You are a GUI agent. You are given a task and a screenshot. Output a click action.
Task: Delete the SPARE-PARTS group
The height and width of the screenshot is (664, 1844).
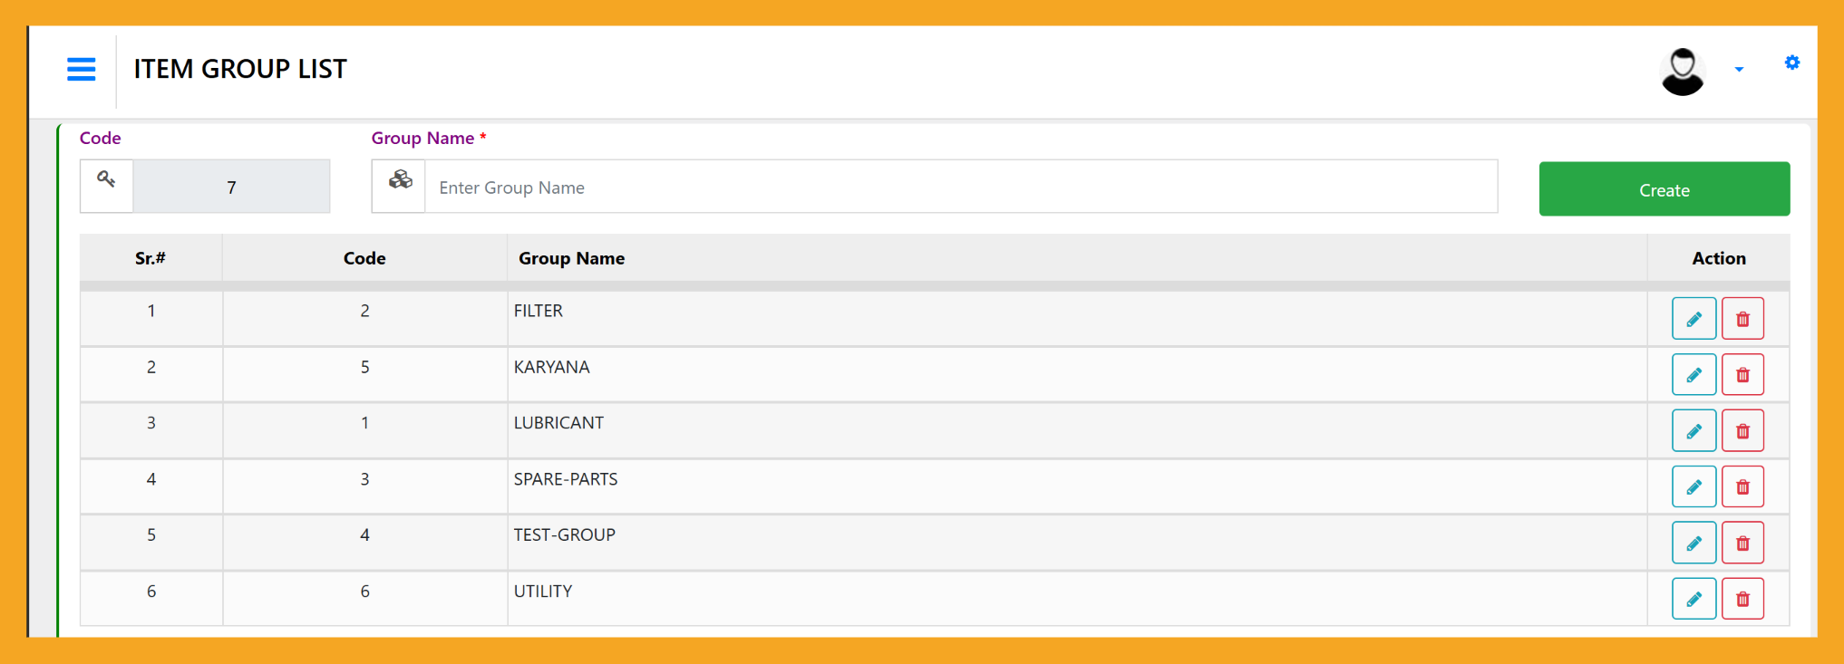(1742, 487)
